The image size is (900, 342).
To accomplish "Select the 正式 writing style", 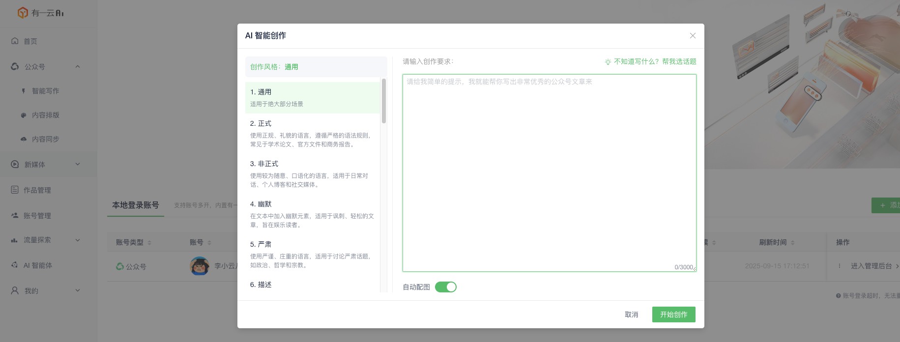I will [312, 133].
